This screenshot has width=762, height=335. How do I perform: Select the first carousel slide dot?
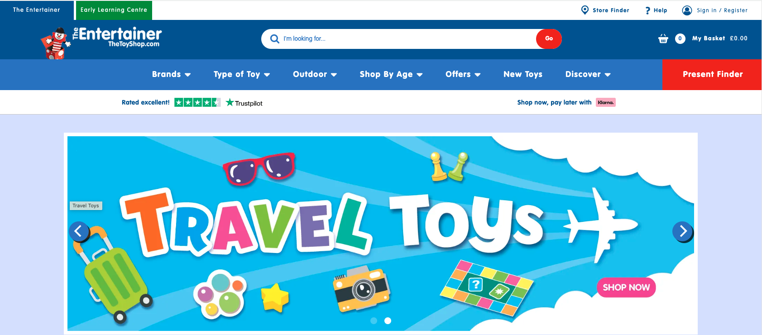pos(374,321)
